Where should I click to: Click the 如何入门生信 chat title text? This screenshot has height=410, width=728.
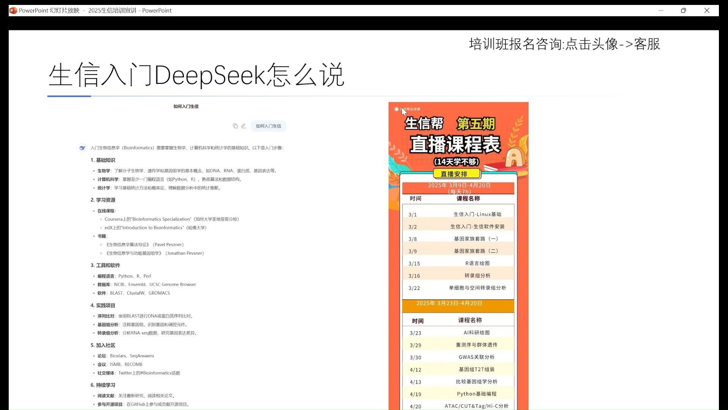coord(186,107)
